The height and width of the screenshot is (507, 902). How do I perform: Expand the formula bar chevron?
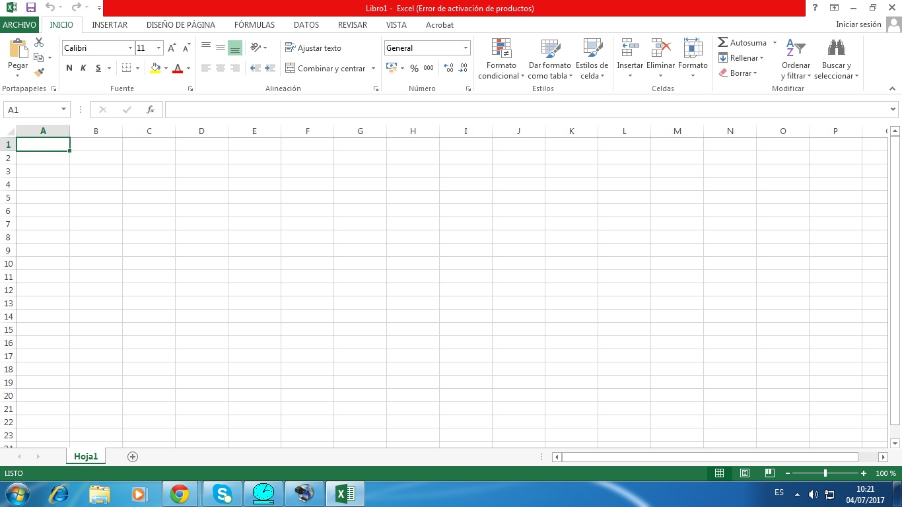coord(893,110)
